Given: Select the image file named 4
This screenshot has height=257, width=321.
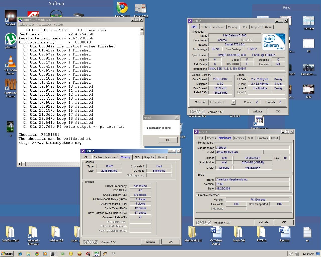Looking at the screenshot, I should [x=10, y=129].
